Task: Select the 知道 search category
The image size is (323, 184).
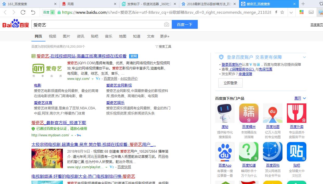Action: tap(137, 36)
